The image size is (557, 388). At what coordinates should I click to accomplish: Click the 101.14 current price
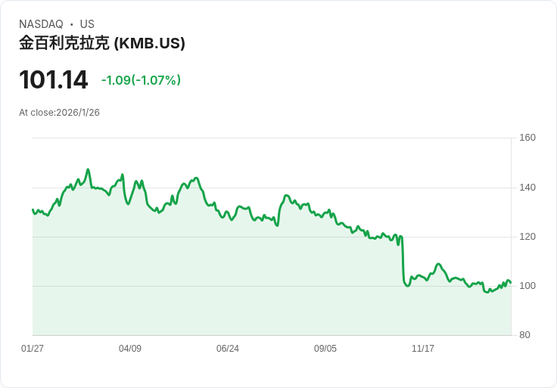click(x=53, y=79)
